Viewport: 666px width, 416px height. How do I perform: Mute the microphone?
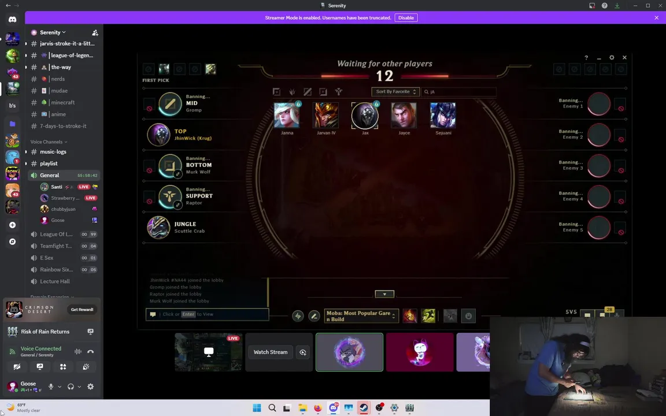[x=51, y=387]
